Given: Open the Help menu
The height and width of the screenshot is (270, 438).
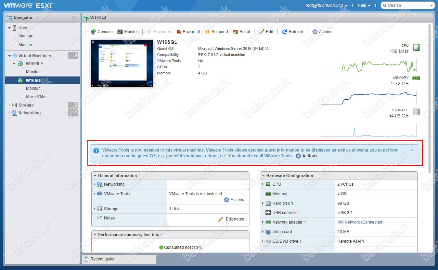Looking at the screenshot, I should click(x=364, y=5).
